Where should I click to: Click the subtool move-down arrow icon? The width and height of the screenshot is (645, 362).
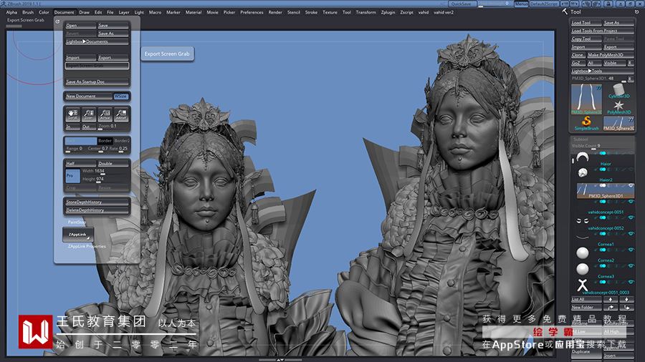[626, 299]
